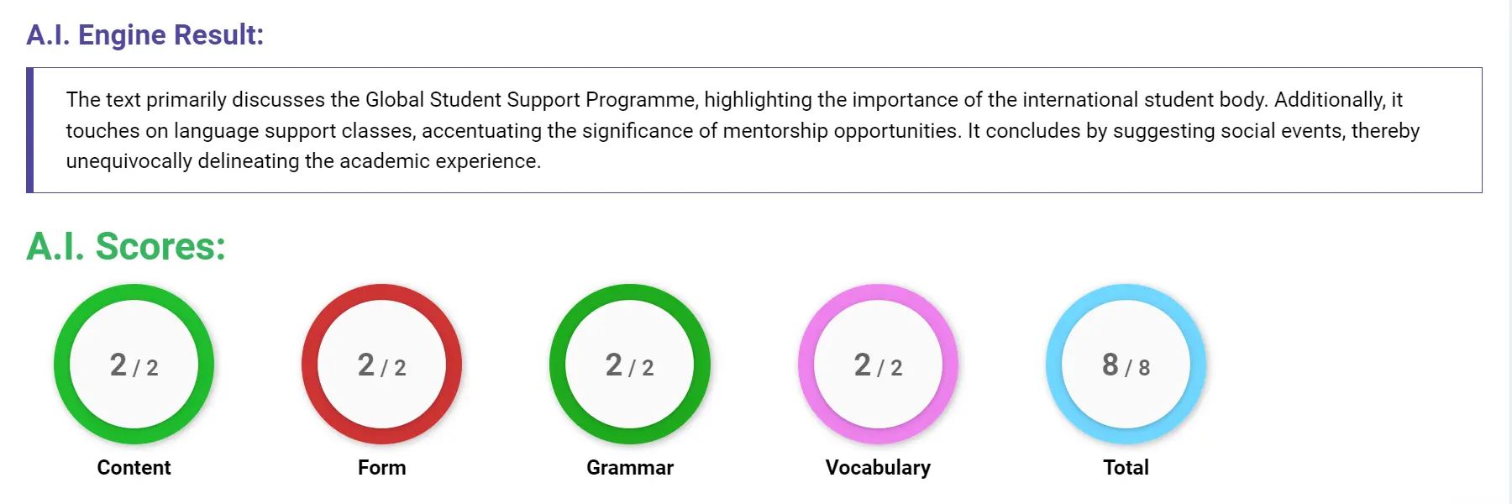Click the Total label below its circle
Viewport: 1512px width, 504px height.
(1126, 467)
